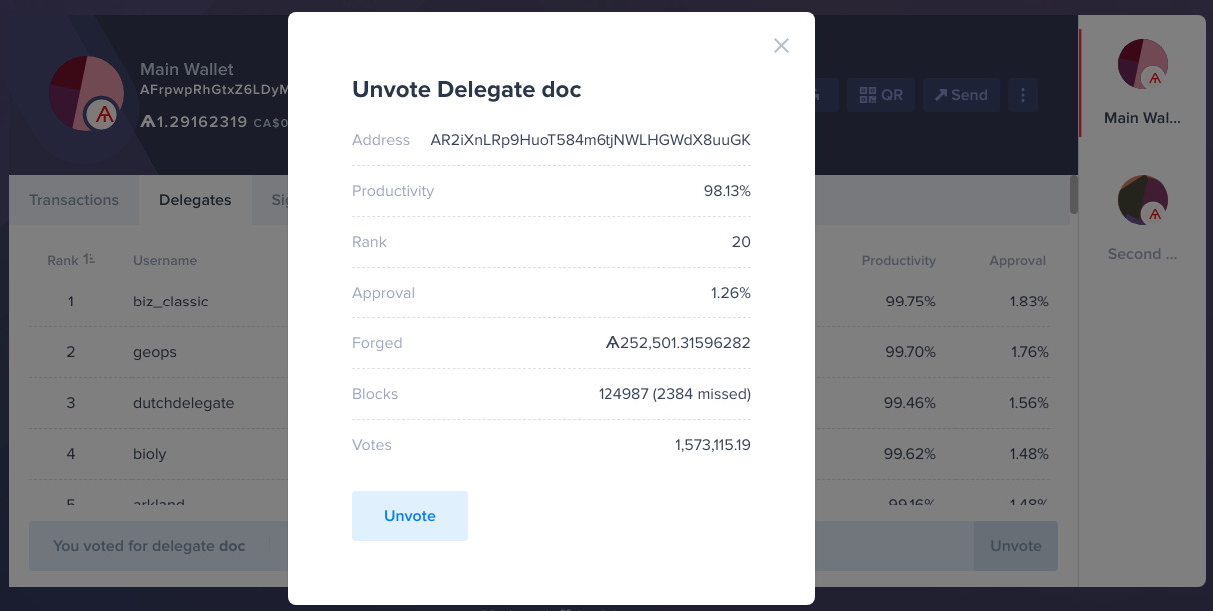The width and height of the screenshot is (1213, 611).
Task: Select delegate bioly row
Action: [x=540, y=454]
